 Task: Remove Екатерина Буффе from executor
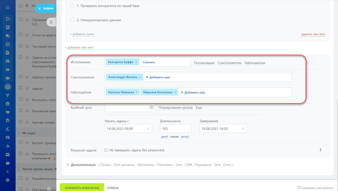point(136,62)
